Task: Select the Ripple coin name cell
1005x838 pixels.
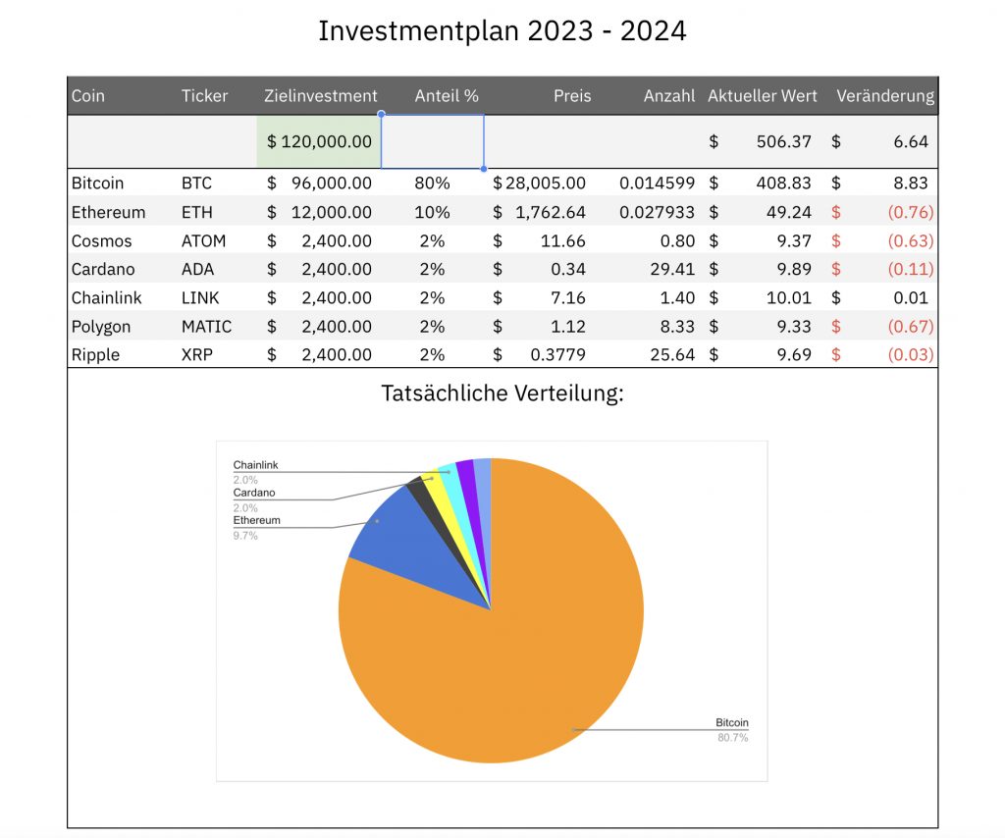Action: click(95, 355)
